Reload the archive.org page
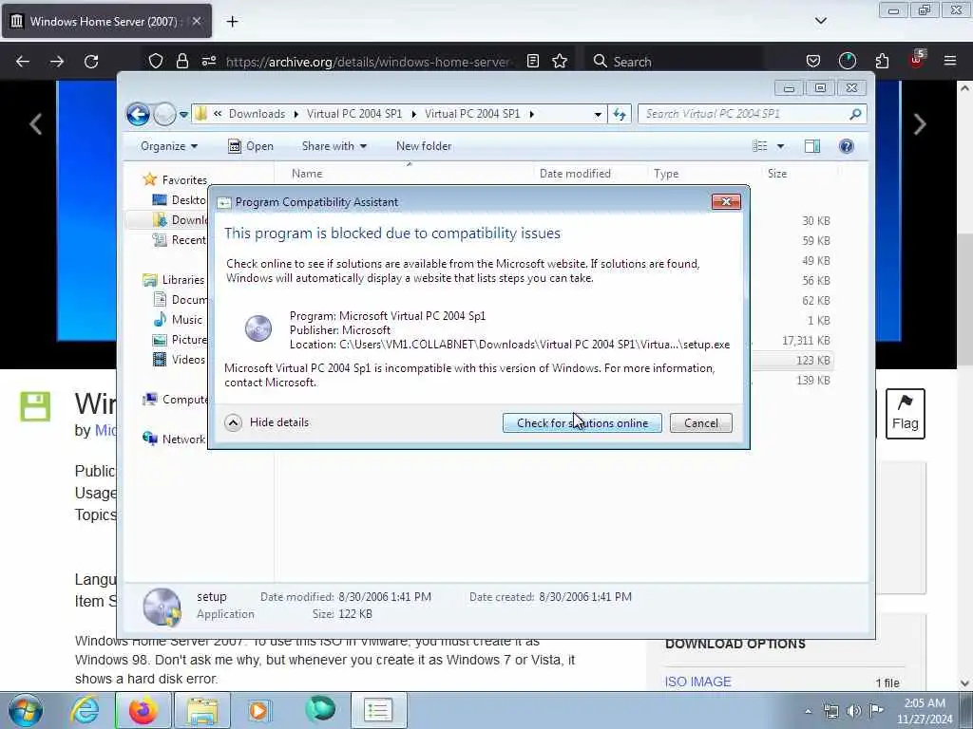Viewport: 973px width, 729px height. pos(91,62)
